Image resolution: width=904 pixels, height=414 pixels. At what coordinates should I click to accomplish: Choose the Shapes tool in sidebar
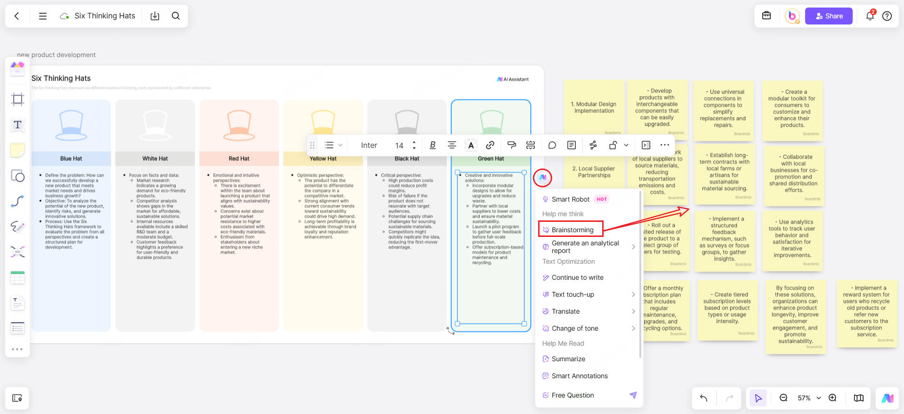coord(17,176)
